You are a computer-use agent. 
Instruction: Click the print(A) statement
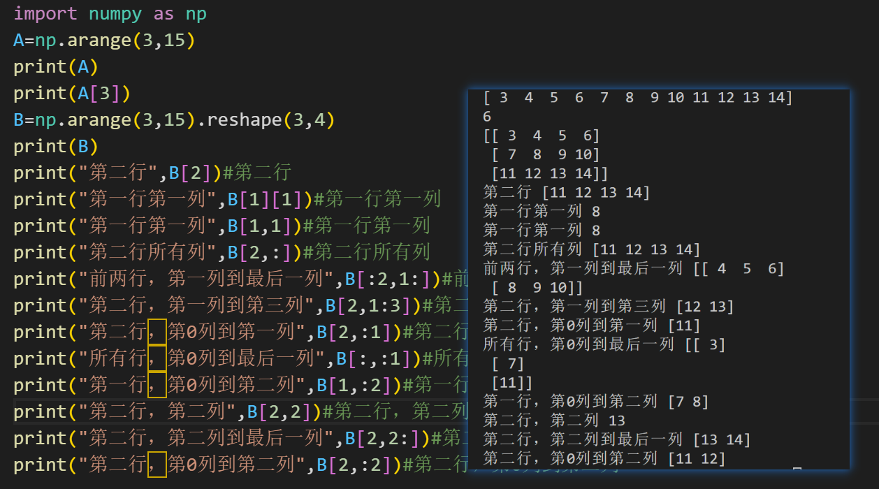(x=56, y=66)
